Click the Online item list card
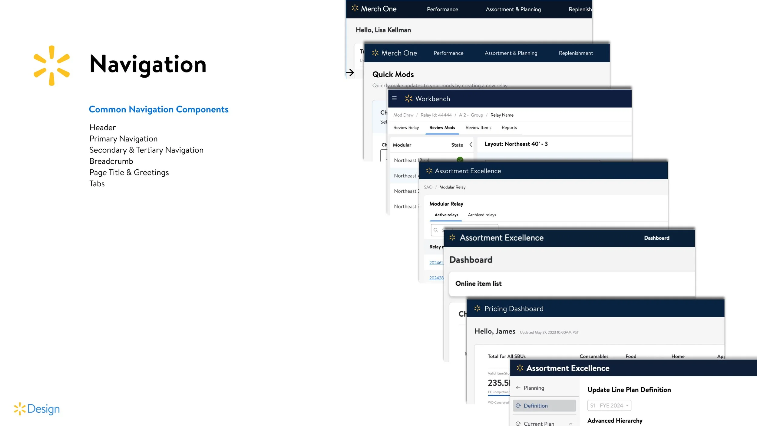The image size is (757, 426). pos(572,284)
